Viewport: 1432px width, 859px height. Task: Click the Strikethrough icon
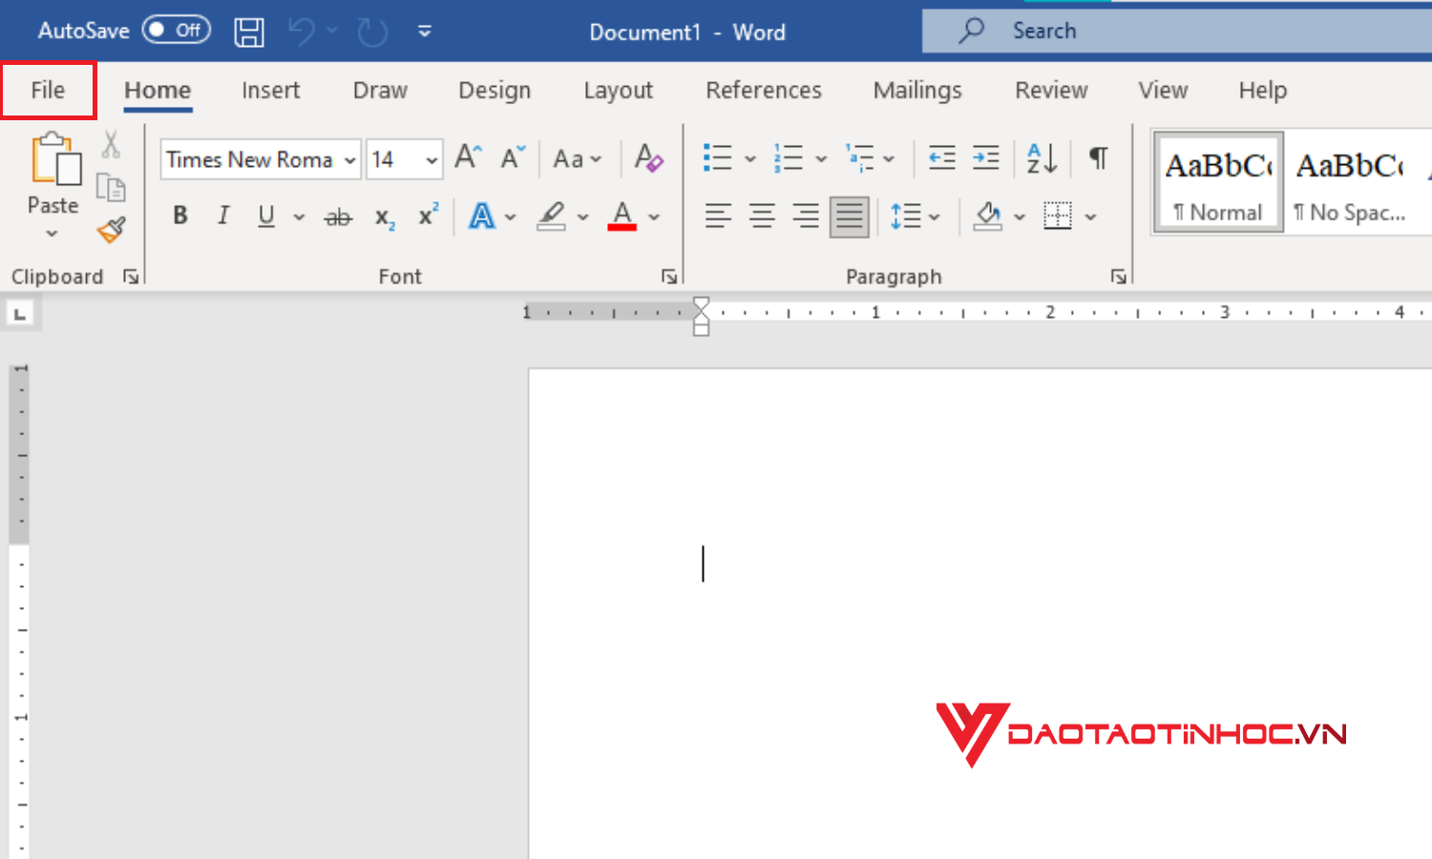point(338,218)
